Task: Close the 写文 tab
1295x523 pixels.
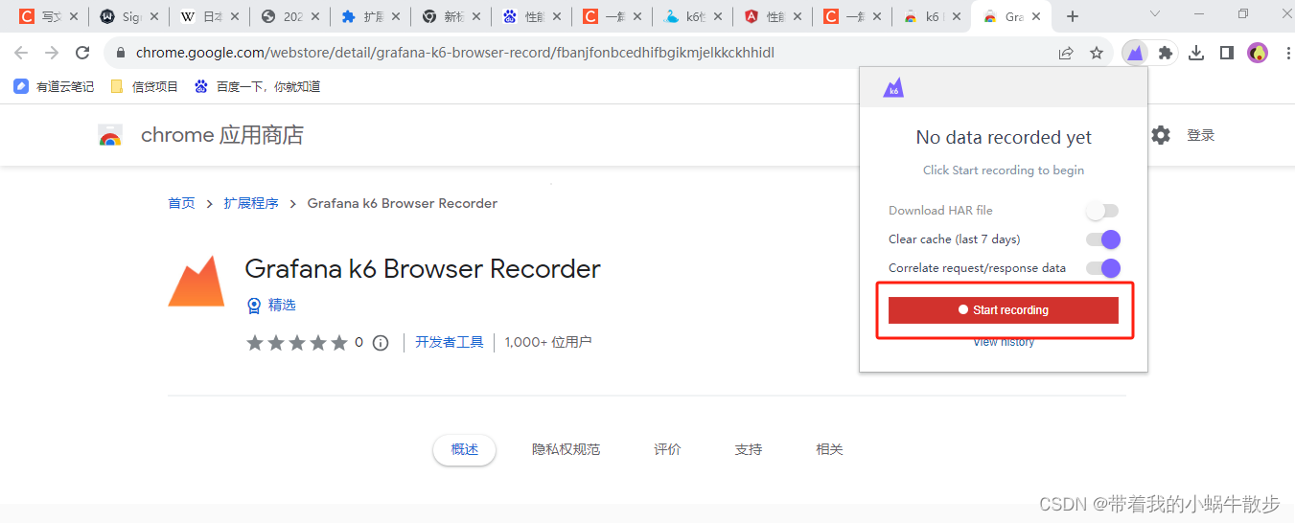Action: pos(74,16)
